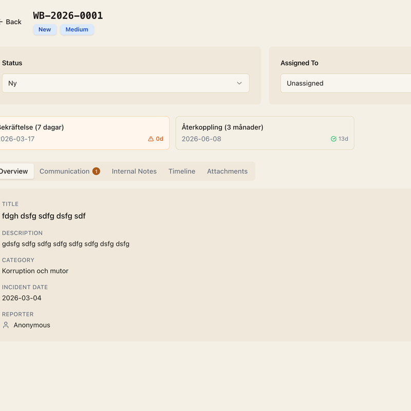Switch to the Overview tab
Screen dimensions: 411x411
tap(16, 171)
